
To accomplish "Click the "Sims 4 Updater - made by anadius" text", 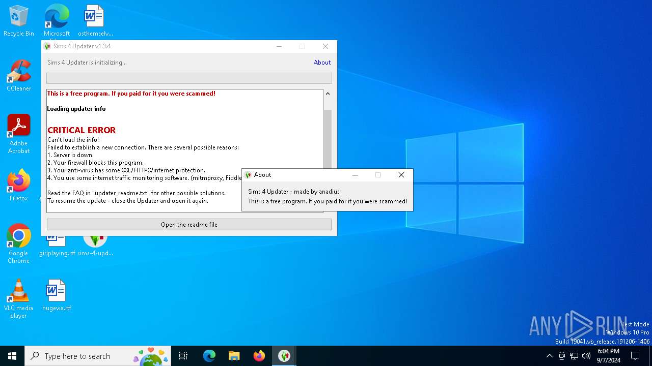I will point(294,192).
